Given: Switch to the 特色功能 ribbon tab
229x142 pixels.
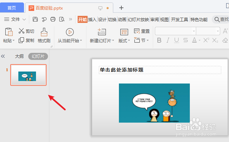Looking at the screenshot, I should pyautogui.click(x=199, y=19).
